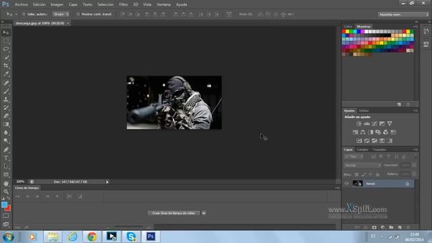Switch foreground and background colors

8,198
